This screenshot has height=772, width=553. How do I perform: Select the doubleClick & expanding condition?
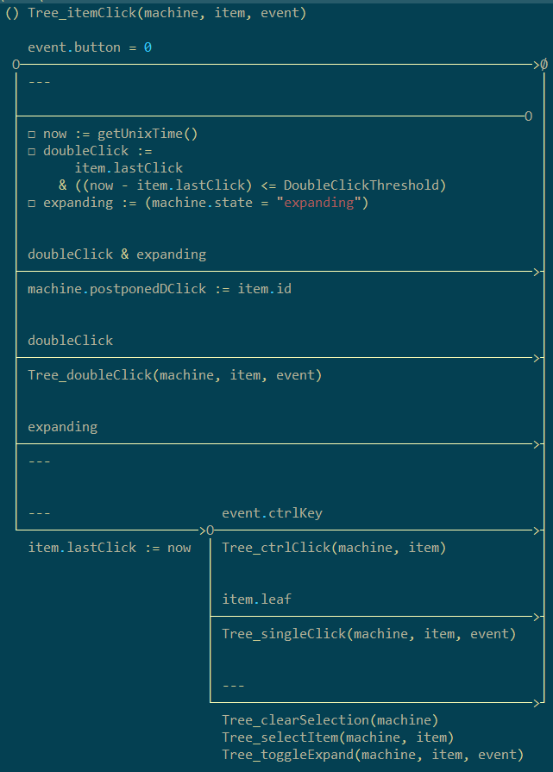point(116,254)
